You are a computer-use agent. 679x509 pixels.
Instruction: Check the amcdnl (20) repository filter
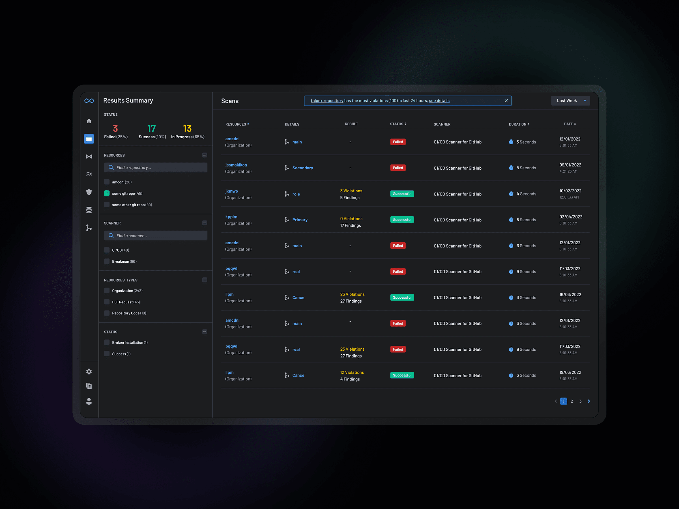tap(106, 182)
